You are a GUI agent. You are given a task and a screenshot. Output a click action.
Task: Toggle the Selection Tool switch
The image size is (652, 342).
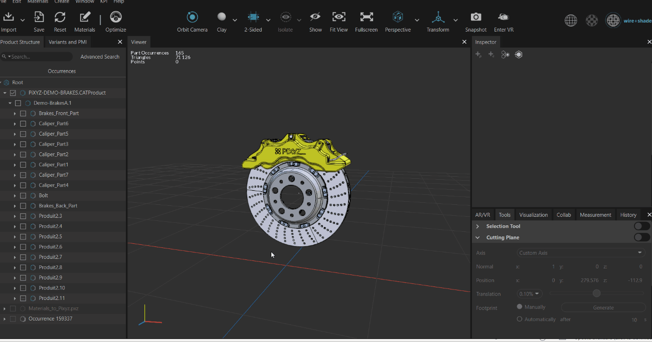tap(641, 226)
